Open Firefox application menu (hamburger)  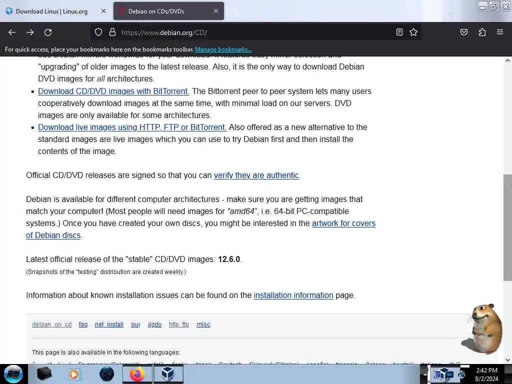click(500, 32)
